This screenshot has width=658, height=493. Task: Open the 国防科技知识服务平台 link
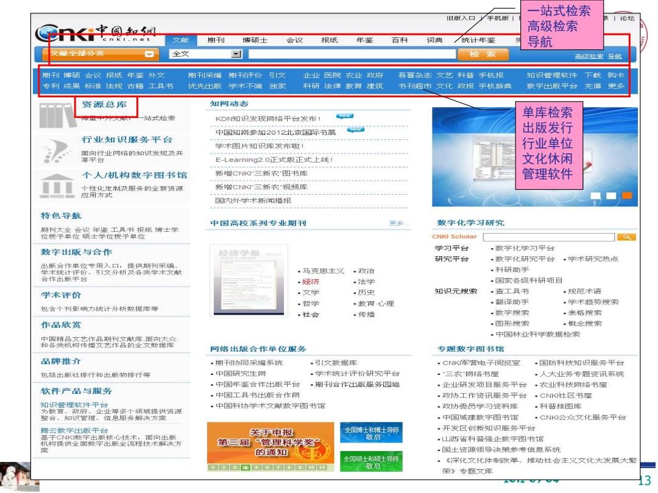582,363
